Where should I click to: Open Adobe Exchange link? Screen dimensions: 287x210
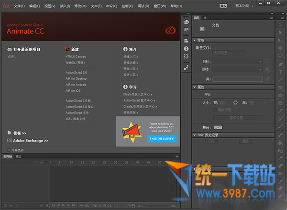pyautogui.click(x=31, y=141)
